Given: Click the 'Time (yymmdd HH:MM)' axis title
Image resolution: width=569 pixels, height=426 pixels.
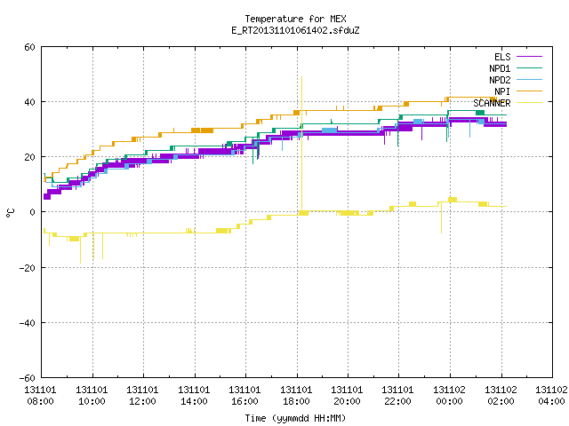Looking at the screenshot, I should pos(295,418).
